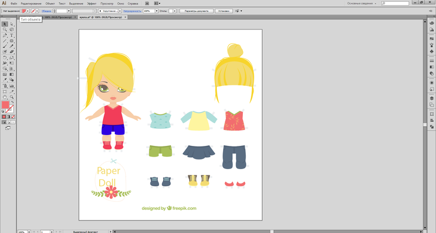Open the opacity 100% dropdown
Image resolution: width=436 pixels, height=233 pixels.
(x=157, y=11)
